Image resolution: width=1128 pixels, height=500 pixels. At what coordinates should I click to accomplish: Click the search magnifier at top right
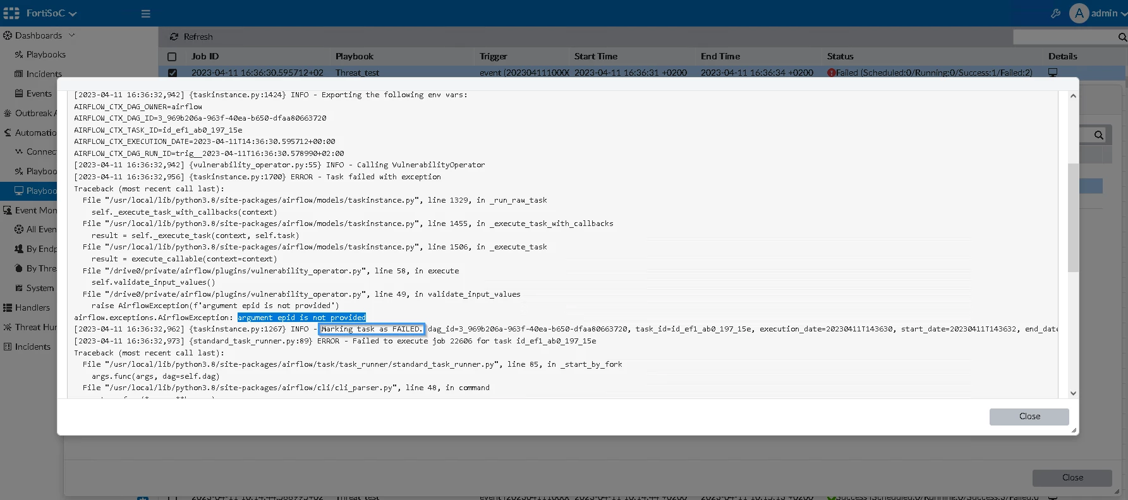[x=1122, y=37]
